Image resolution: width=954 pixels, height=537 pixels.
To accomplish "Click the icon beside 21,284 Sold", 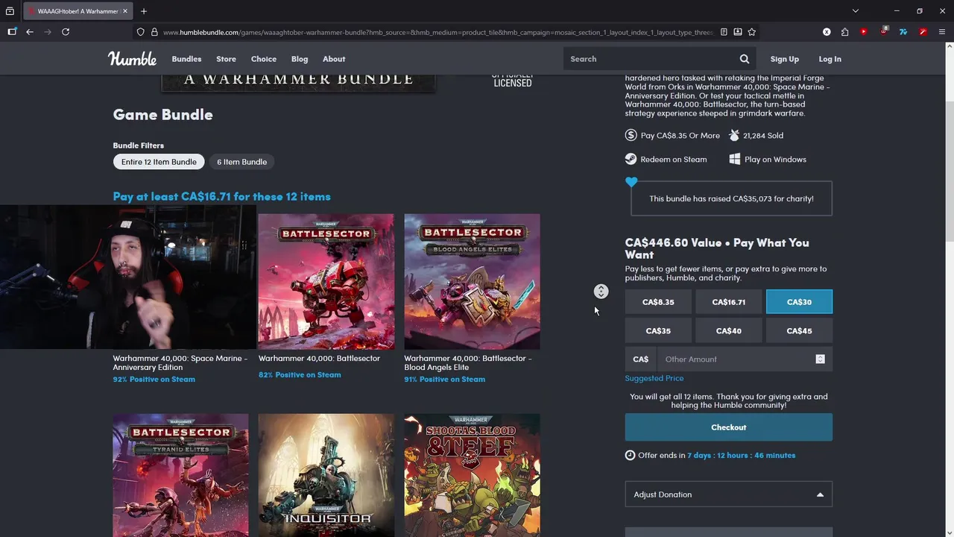I will pyautogui.click(x=734, y=135).
